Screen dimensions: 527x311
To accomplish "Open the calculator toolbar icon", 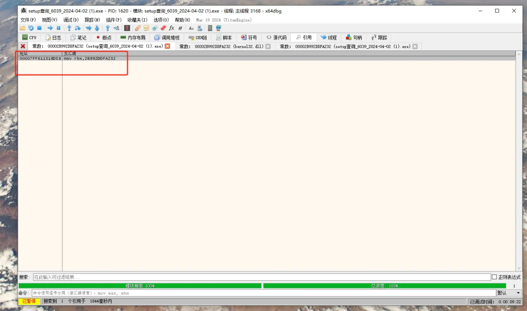I will coord(210,28).
